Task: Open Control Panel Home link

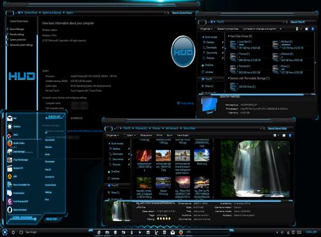Action: tap(19, 21)
